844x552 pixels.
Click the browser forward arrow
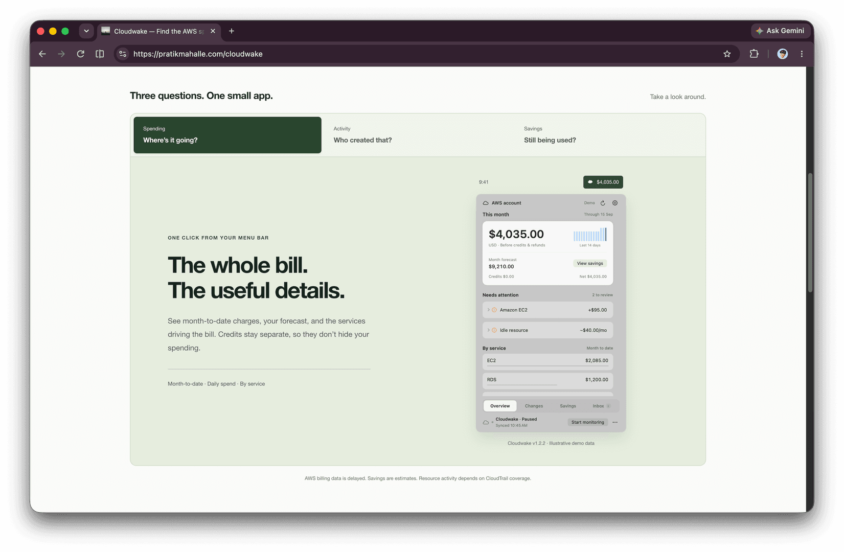(x=61, y=54)
